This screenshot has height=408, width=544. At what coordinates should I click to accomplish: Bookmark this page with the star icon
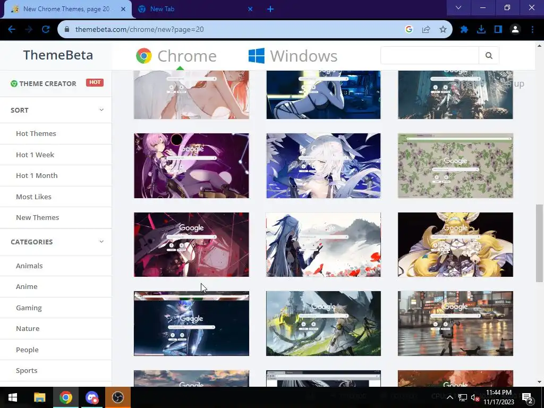pyautogui.click(x=443, y=30)
